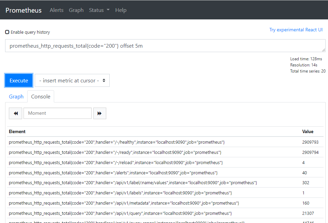Click the rewind time double-arrow icon

click(16, 113)
